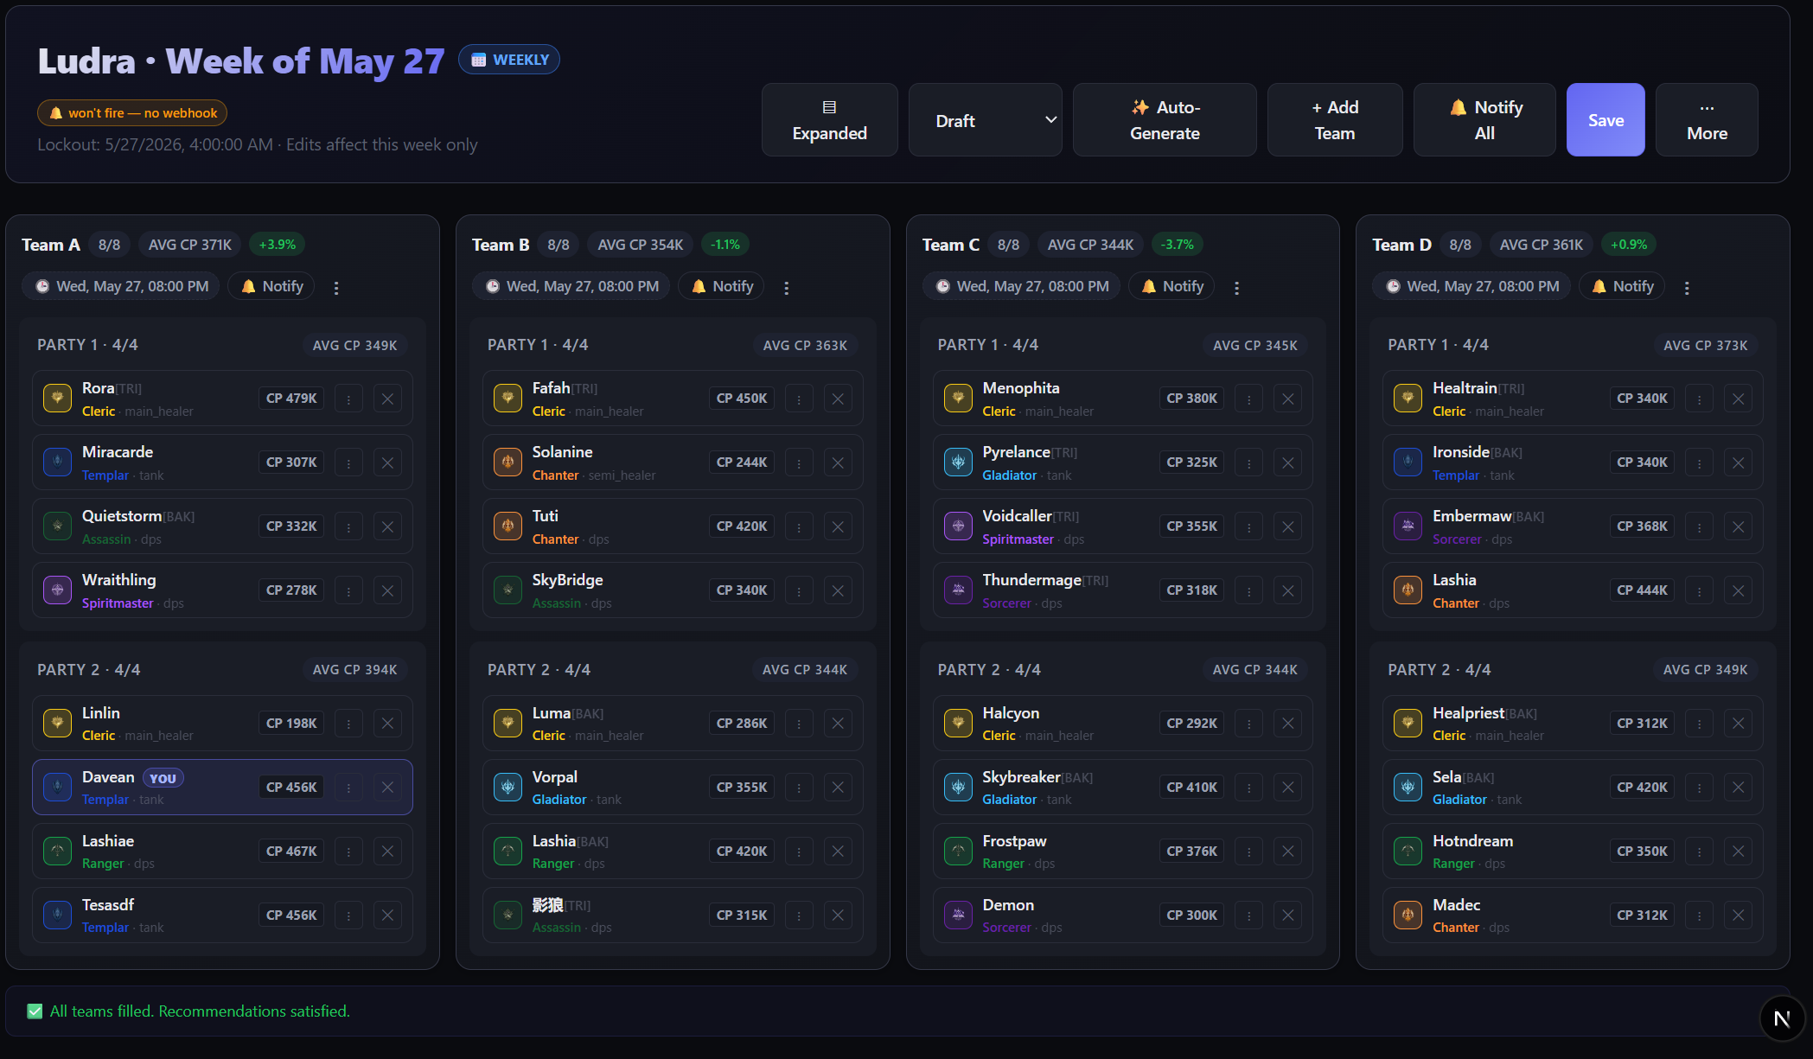Toggle the Expanded view mode
The width and height of the screenshot is (1813, 1059).
pyautogui.click(x=830, y=120)
